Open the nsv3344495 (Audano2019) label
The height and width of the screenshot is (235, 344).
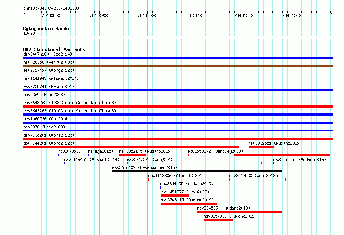pyautogui.click(x=187, y=184)
